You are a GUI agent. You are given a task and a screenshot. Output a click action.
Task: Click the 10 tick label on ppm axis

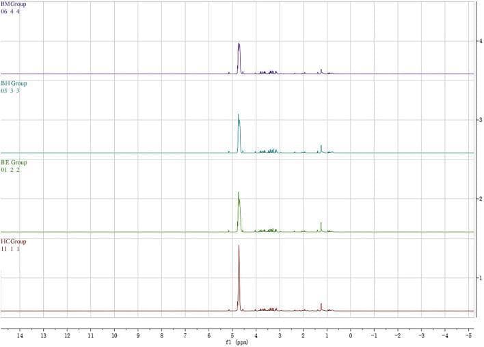tap(114, 335)
